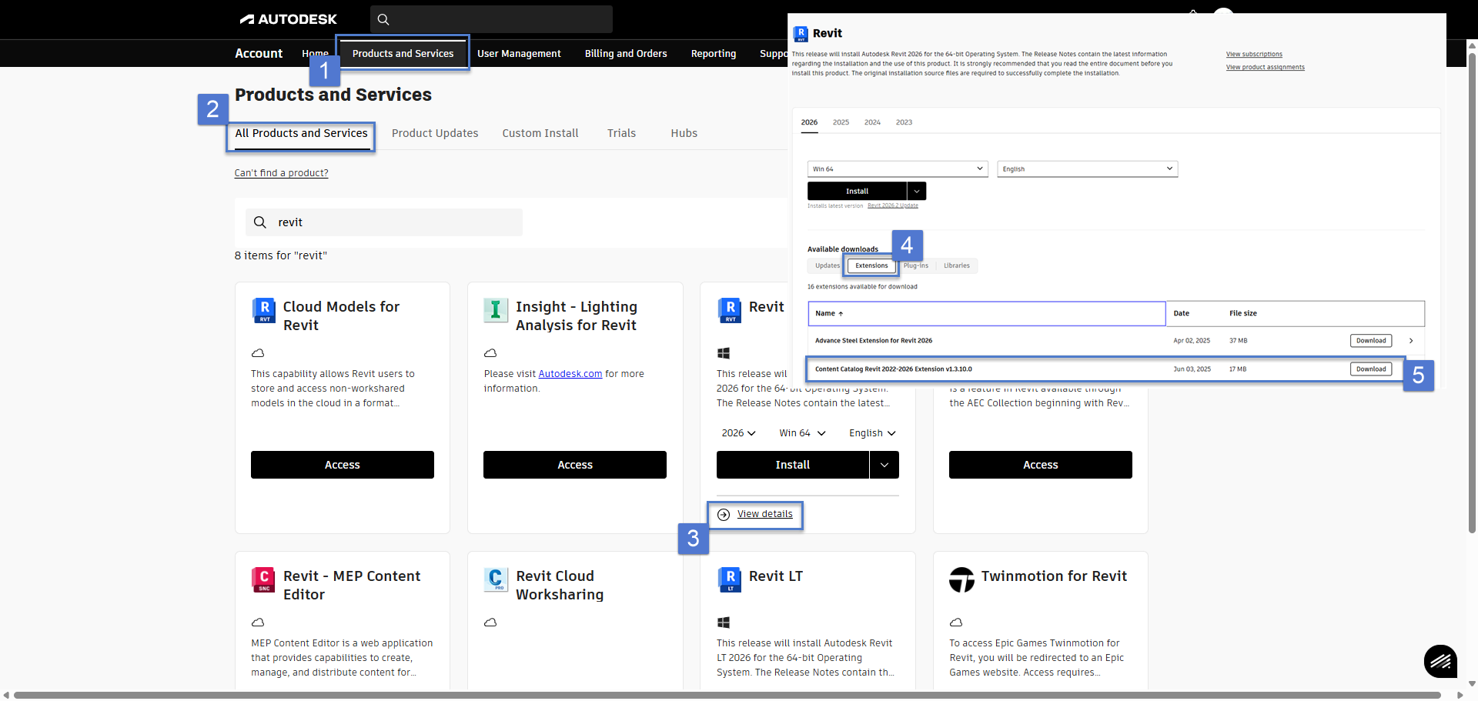Click the magnifier icon in the top search bar

(383, 19)
